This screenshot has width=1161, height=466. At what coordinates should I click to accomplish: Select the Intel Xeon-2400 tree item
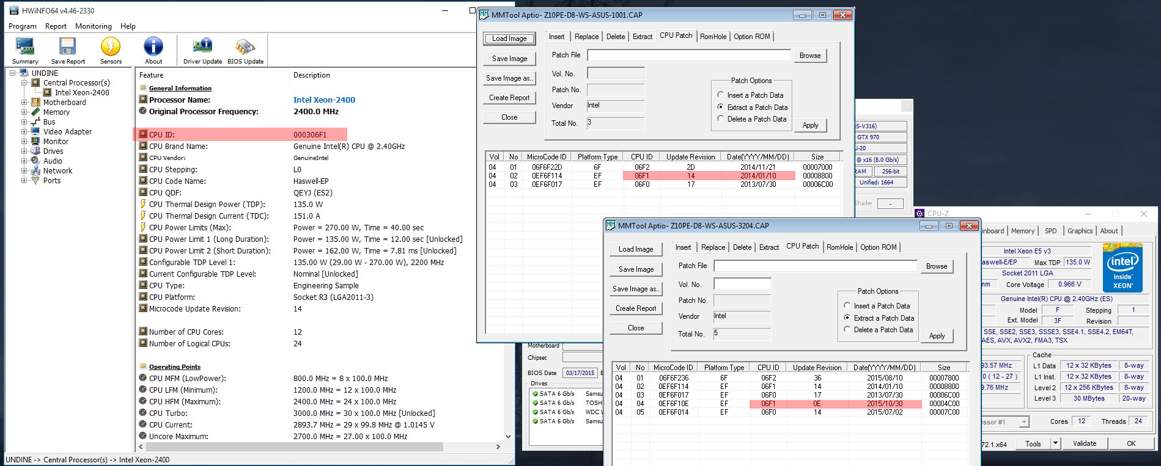pos(82,93)
